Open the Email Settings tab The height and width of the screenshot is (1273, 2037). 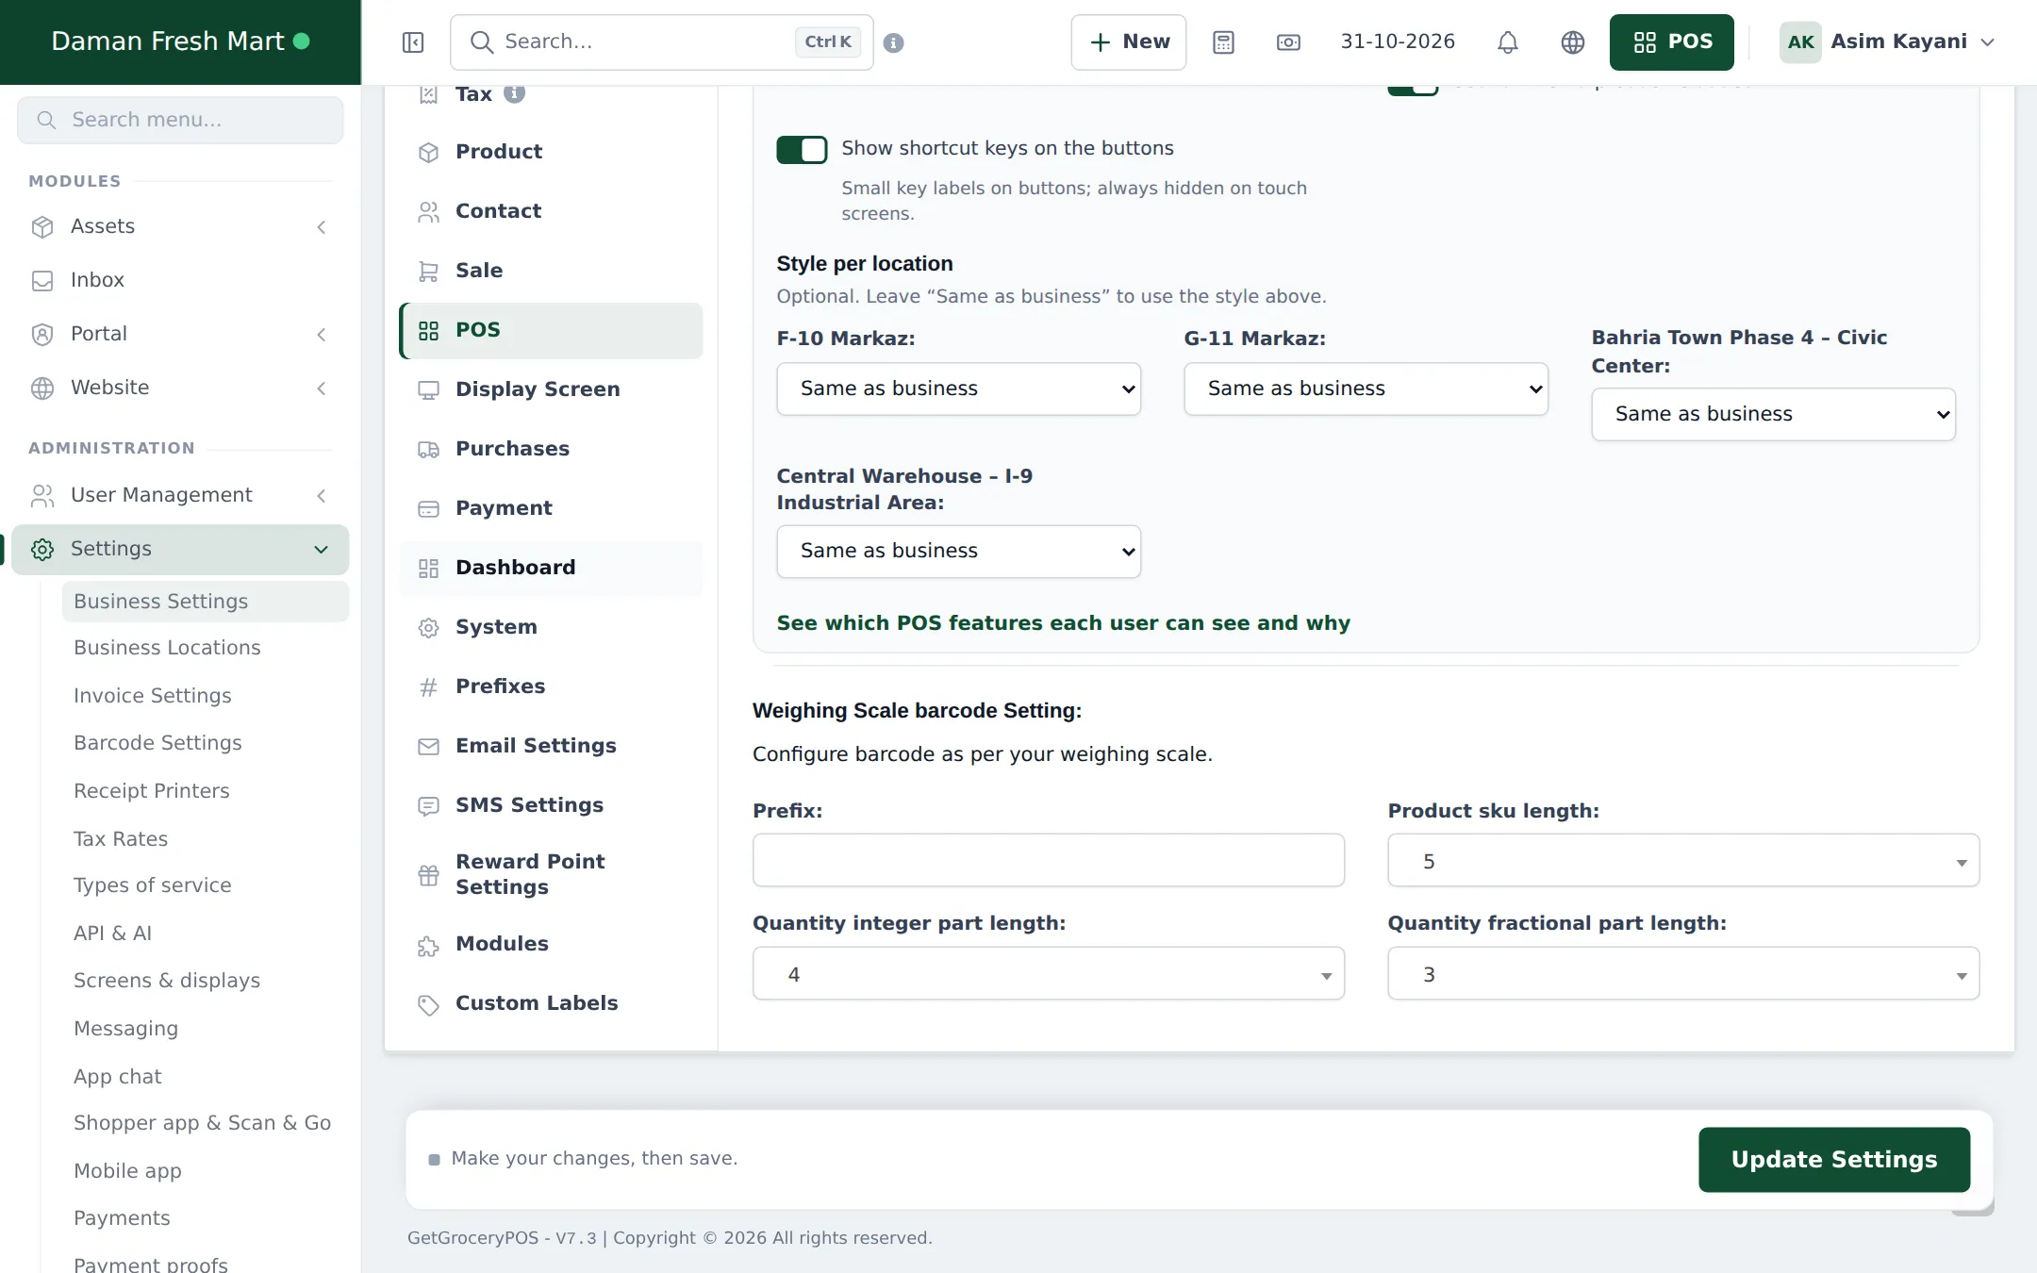tap(551, 746)
